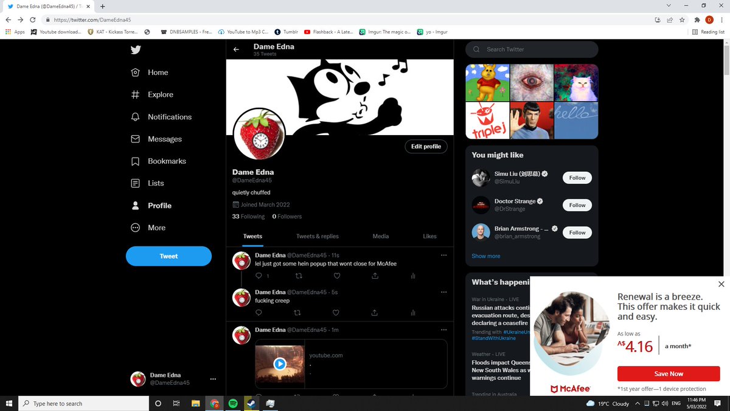Image resolution: width=730 pixels, height=411 pixels.
Task: View analytics of 'fucking creep' tweet
Action: pyautogui.click(x=412, y=313)
